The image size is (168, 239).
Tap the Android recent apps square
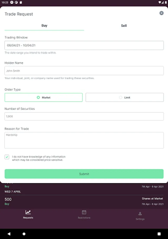tap(159, 234)
